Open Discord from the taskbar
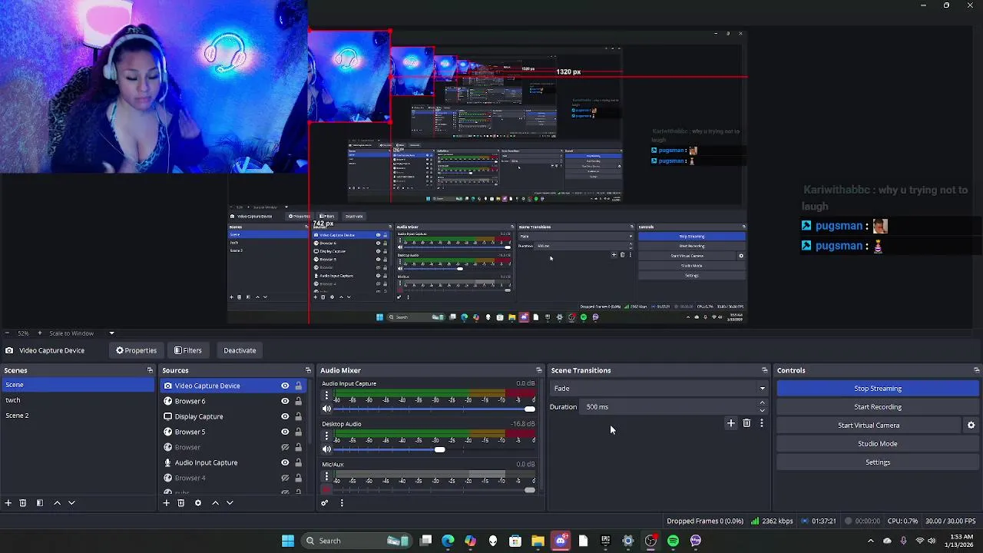This screenshot has width=983, height=553. (x=561, y=541)
